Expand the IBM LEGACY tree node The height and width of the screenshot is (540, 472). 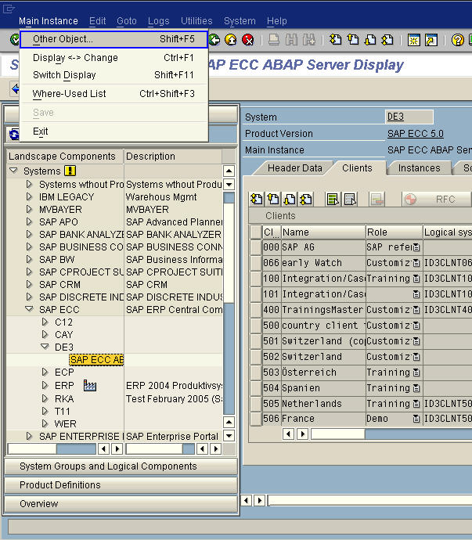pyautogui.click(x=29, y=196)
